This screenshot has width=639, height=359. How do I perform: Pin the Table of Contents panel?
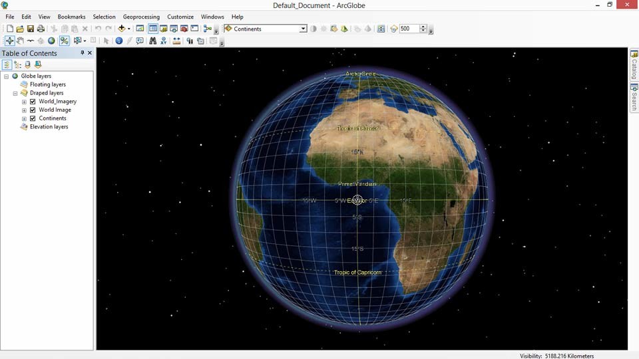tap(83, 53)
